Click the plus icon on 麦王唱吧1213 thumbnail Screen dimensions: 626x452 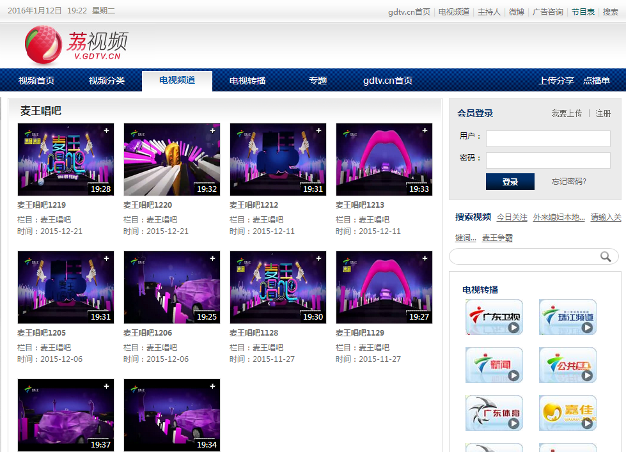pyautogui.click(x=425, y=130)
